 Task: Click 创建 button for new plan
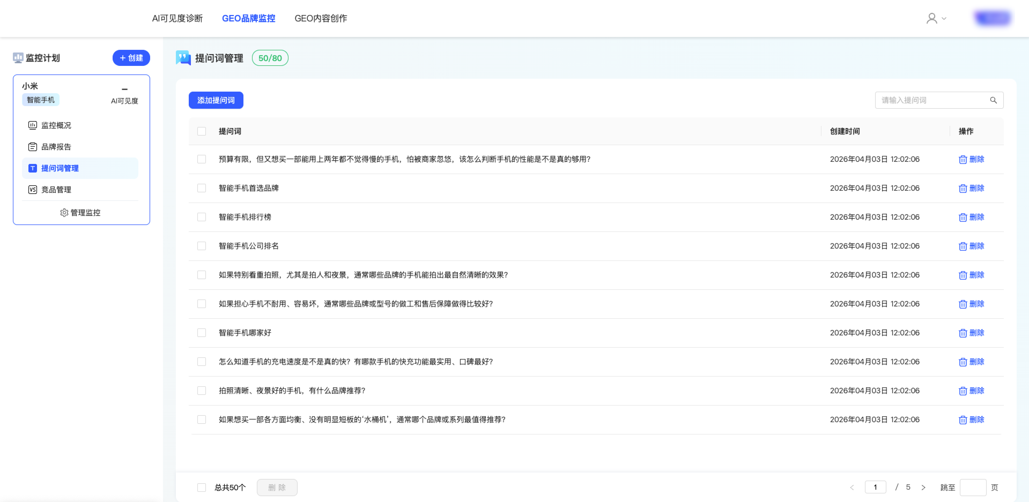pos(131,58)
